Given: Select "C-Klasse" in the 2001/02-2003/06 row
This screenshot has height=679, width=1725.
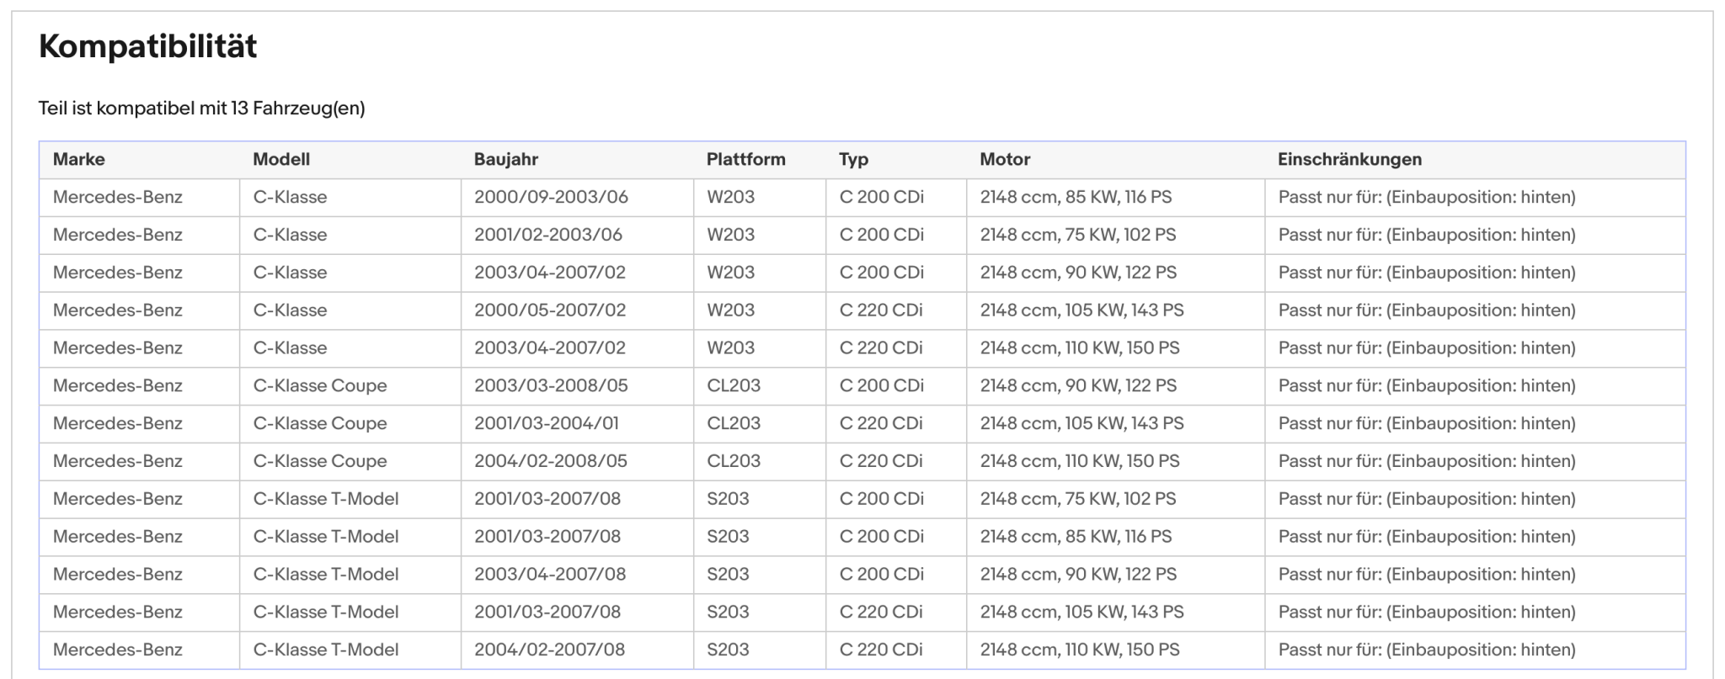Looking at the screenshot, I should [x=290, y=235].
